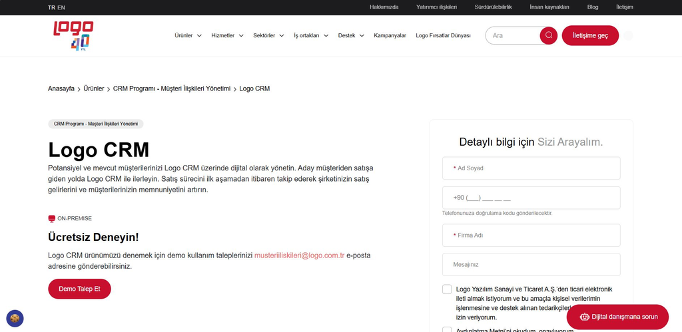Open the cookie settings icon

pyautogui.click(x=15, y=318)
